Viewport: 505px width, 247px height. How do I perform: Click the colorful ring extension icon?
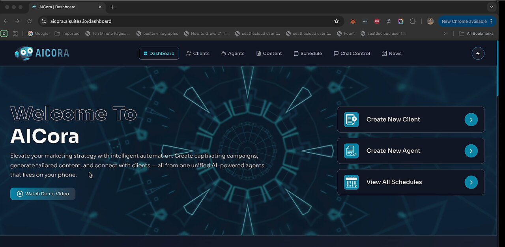[401, 21]
